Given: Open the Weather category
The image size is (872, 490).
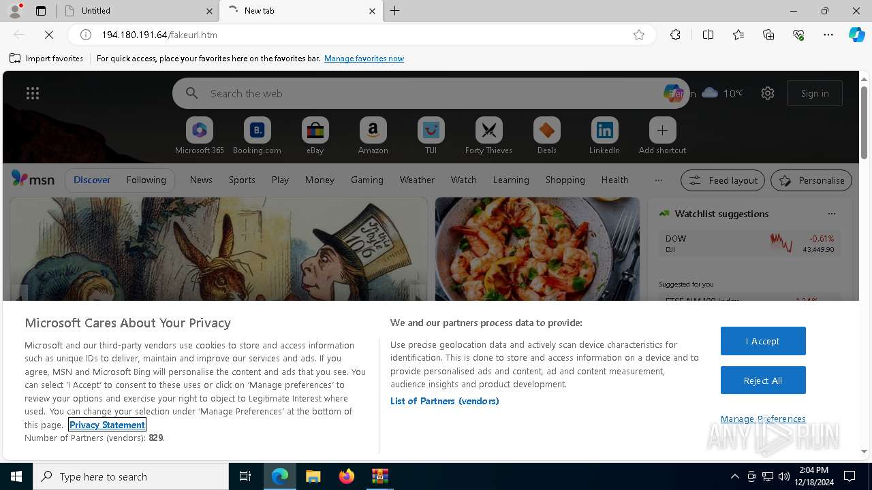Looking at the screenshot, I should (x=417, y=180).
